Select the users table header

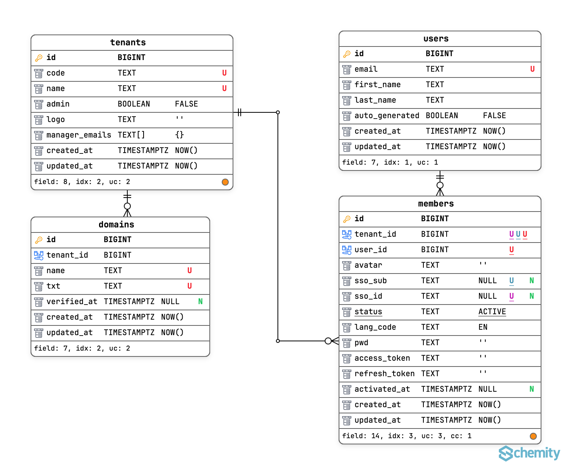click(x=440, y=39)
